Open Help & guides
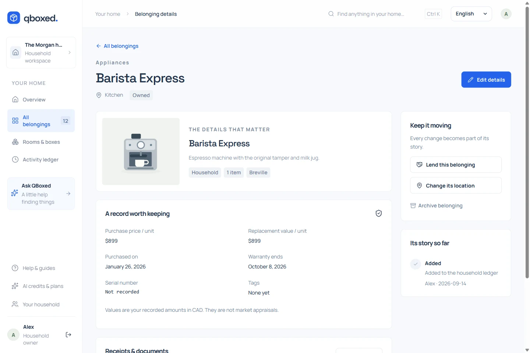 (41, 268)
